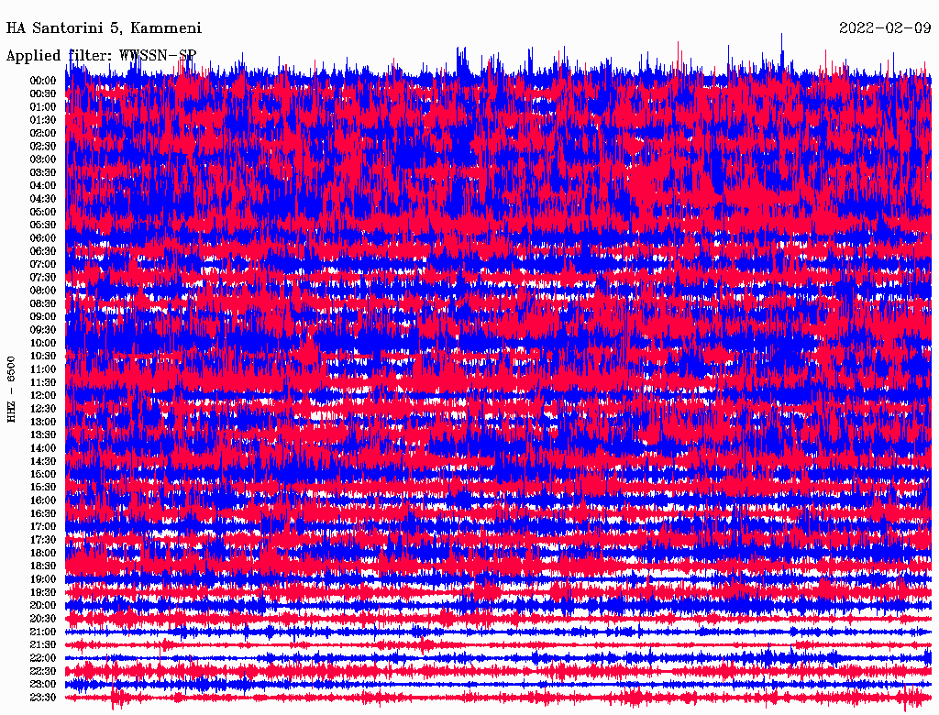
Task: Click the vertical HHZ channel axis label
Action: 11,390
